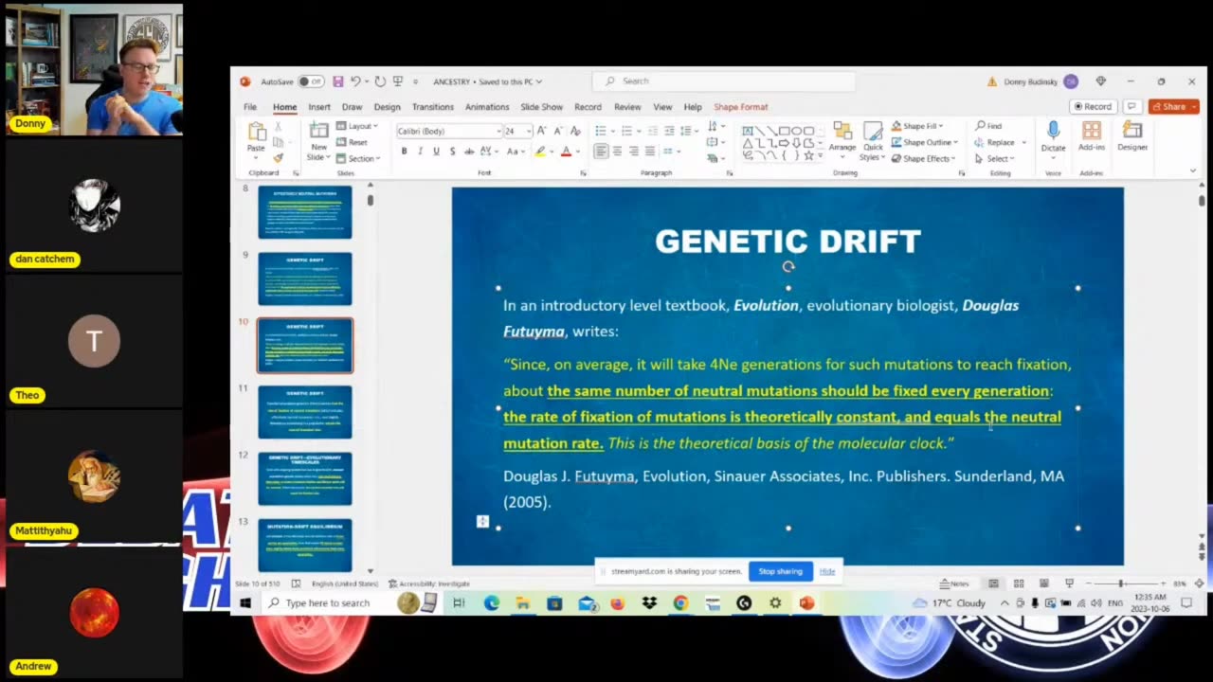This screenshot has height=682, width=1213.
Task: Align text left
Action: coord(601,152)
